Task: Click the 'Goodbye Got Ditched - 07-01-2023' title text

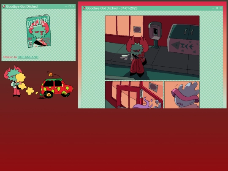Action: (111, 8)
